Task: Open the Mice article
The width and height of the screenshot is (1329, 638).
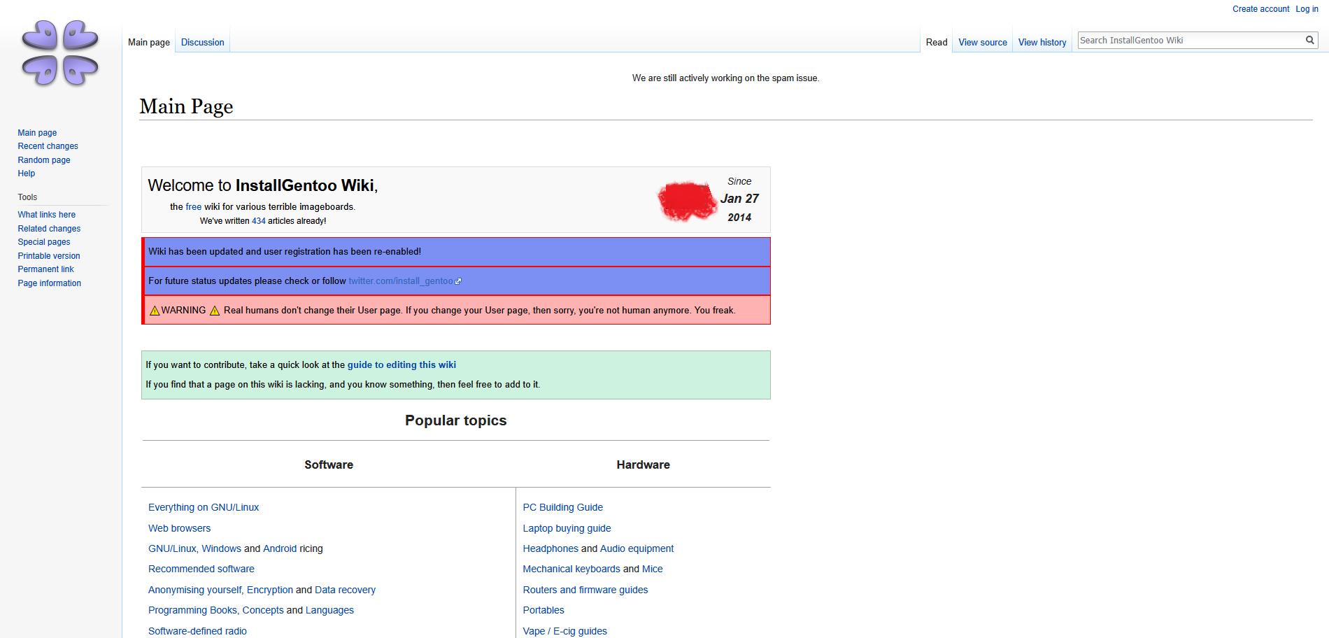Action: click(x=653, y=569)
